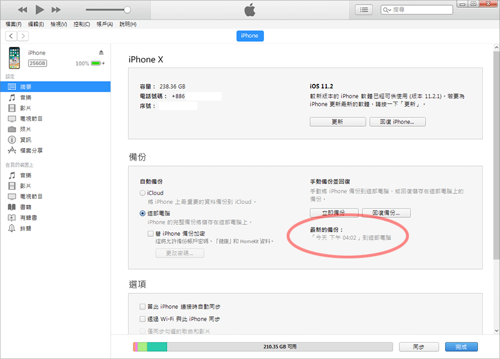The height and width of the screenshot is (359, 500).
Task: Open the 編輯(E) menu
Action: click(36, 24)
